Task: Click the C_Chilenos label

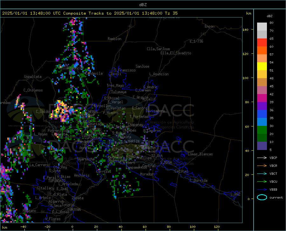Action: pyautogui.click(x=33, y=90)
